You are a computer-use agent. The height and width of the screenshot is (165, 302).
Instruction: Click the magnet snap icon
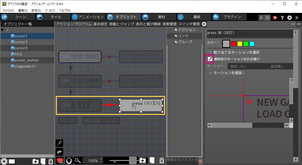pos(69,160)
